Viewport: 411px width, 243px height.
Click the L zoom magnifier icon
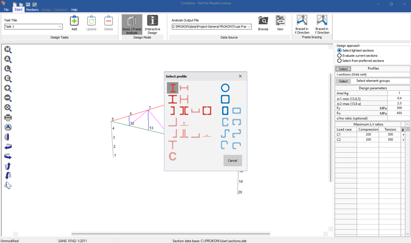8,69
